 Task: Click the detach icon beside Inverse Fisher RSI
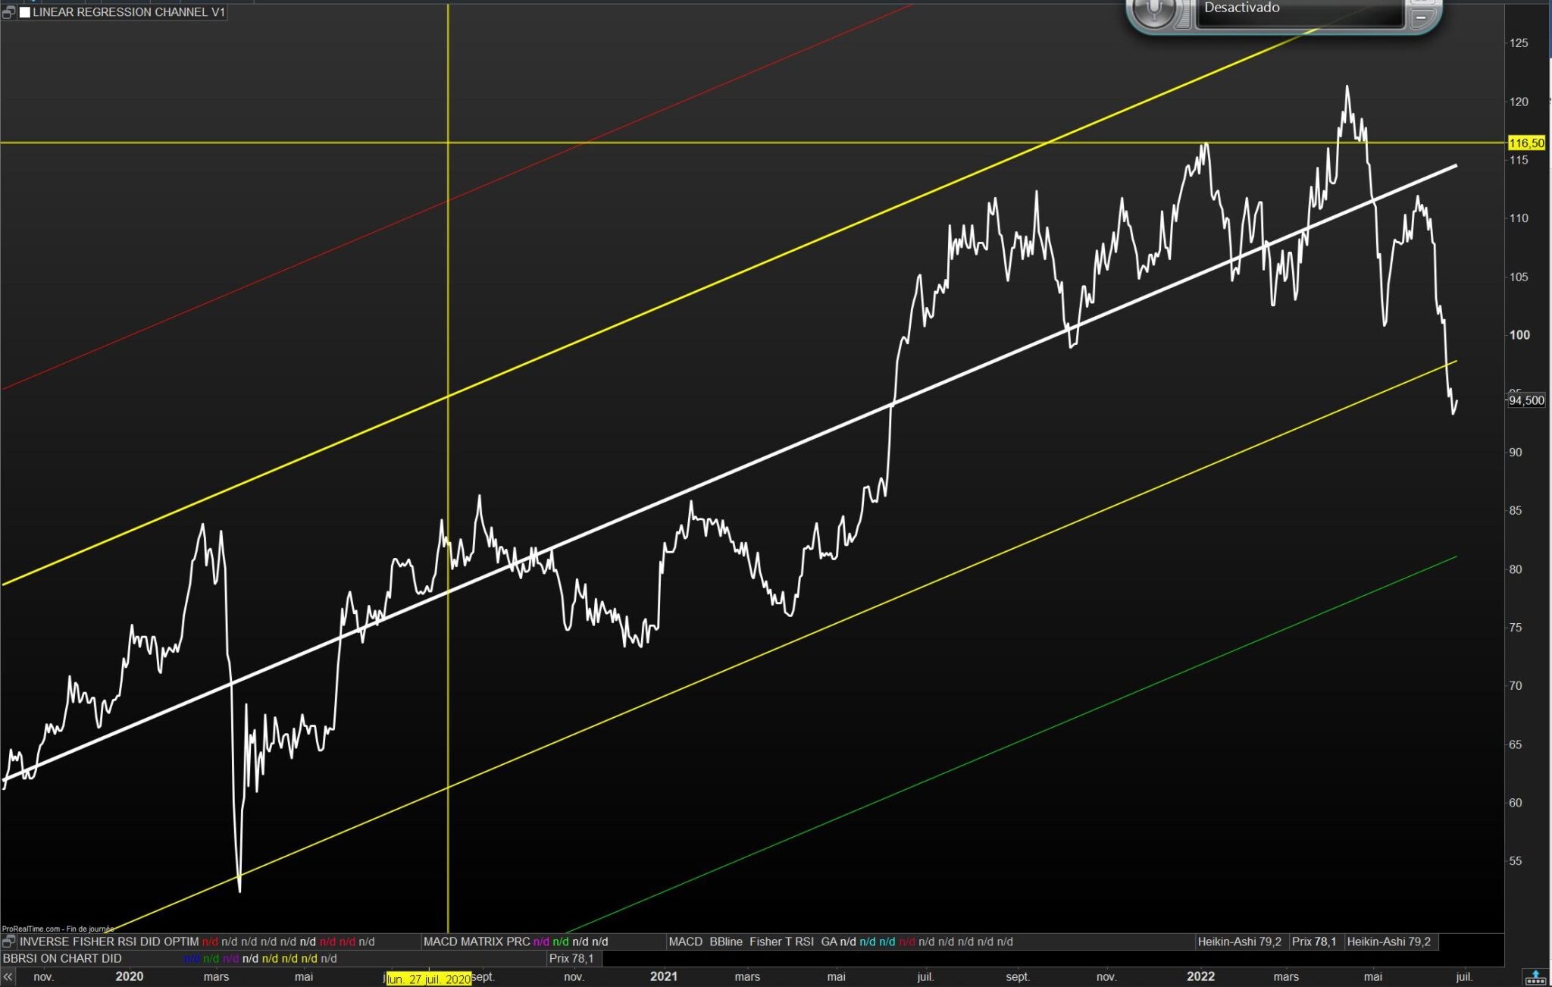[8, 942]
